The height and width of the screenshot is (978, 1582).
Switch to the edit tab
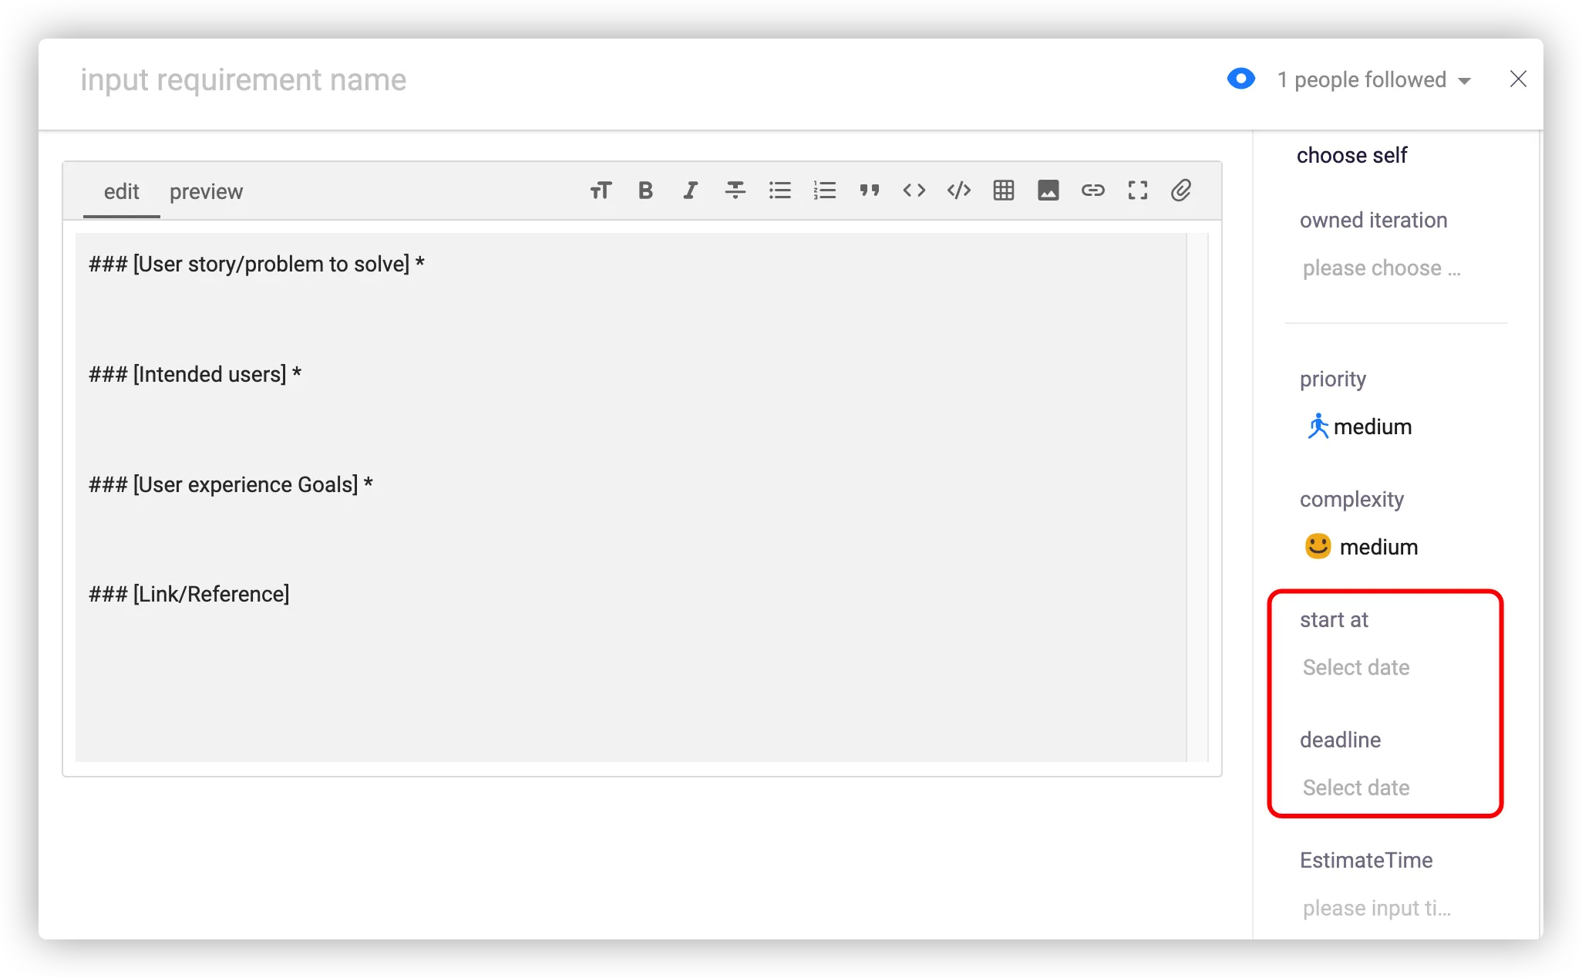(121, 191)
